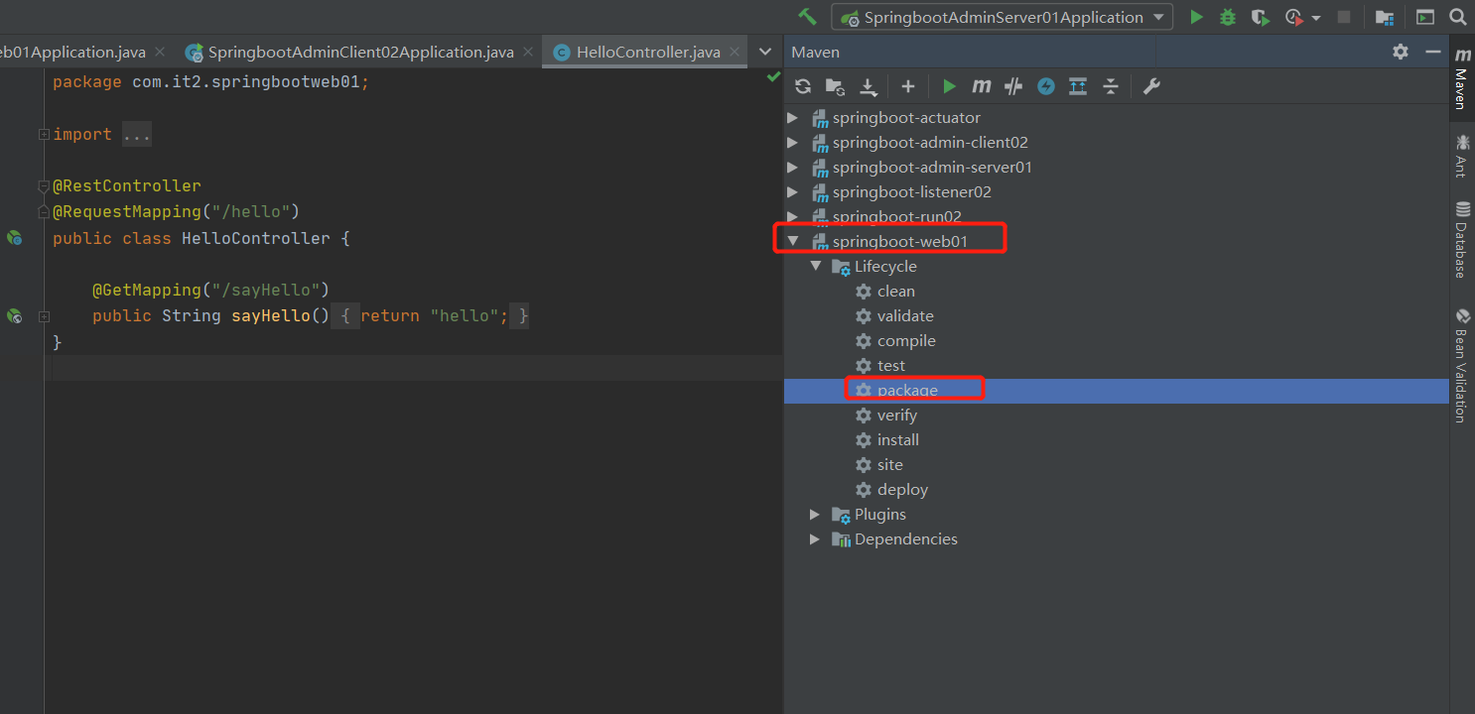Screen dimensions: 1475x714
Task: Run with Coverage using the shield icon
Action: [x=1260, y=17]
